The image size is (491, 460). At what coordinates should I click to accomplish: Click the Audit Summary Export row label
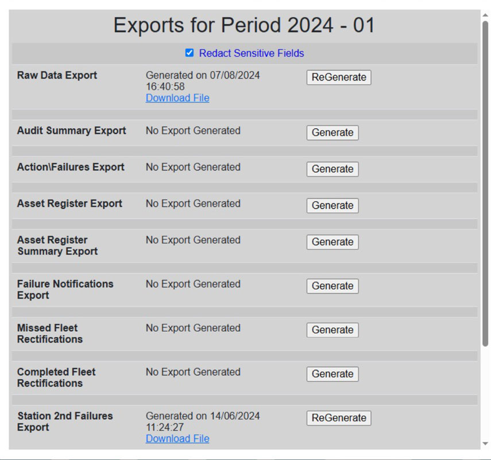pos(71,131)
